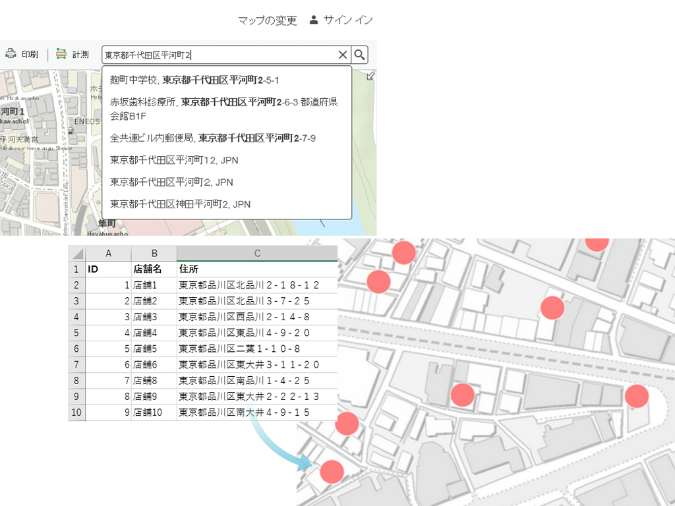Click the popup arrow icon at map corner

click(x=370, y=76)
